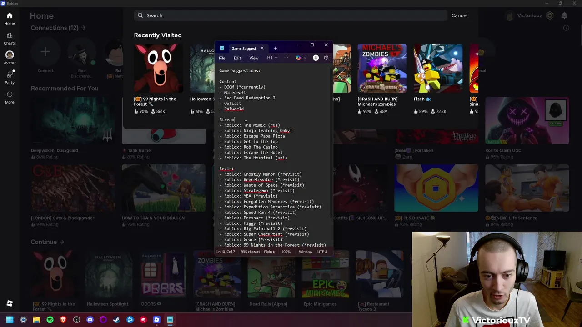The height and width of the screenshot is (327, 582).
Task: Click 'Roblox: The Mimic (rui)' line
Action: [x=250, y=125]
